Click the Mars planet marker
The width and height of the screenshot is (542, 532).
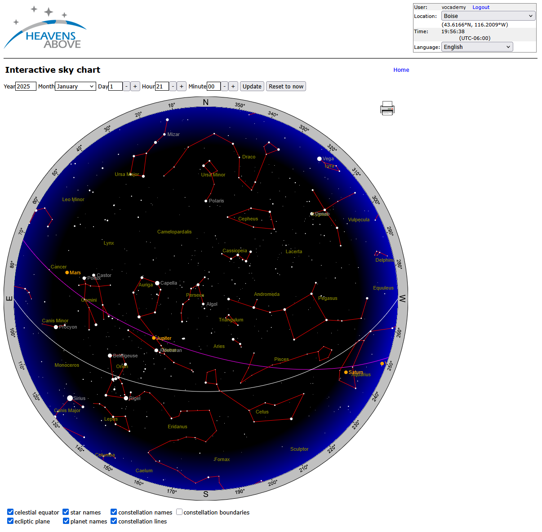tap(67, 273)
